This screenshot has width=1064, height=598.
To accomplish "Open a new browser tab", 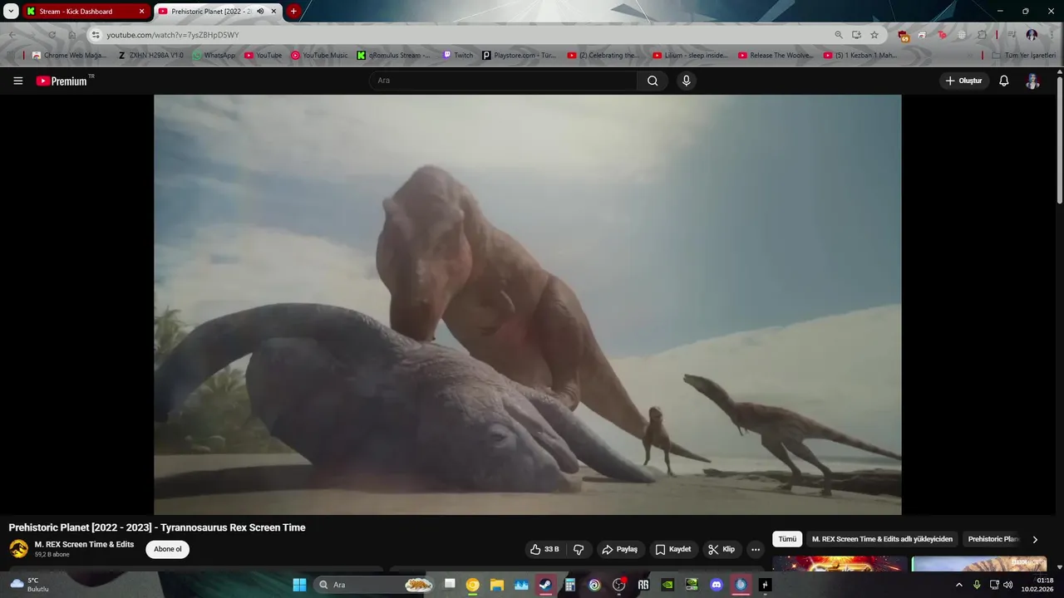I will (x=293, y=12).
